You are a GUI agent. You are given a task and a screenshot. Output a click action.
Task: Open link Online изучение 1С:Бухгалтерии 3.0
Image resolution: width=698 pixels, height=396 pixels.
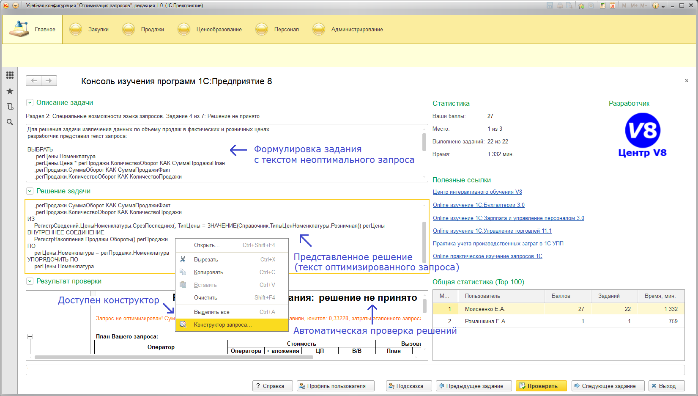coord(479,205)
